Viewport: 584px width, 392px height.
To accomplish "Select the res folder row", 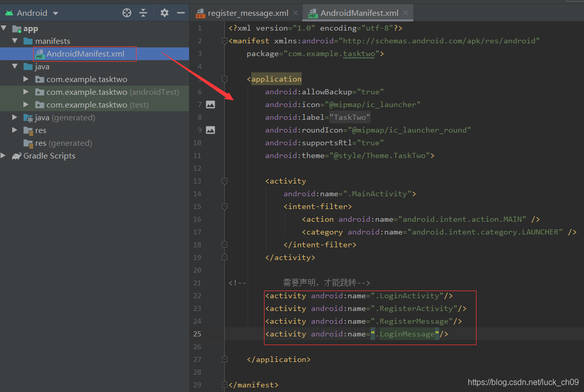I will click(95, 130).
